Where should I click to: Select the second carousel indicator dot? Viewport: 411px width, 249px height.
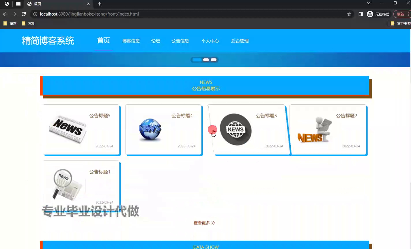coord(206,60)
